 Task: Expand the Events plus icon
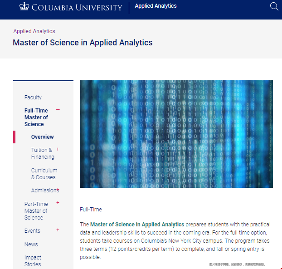pyautogui.click(x=58, y=230)
